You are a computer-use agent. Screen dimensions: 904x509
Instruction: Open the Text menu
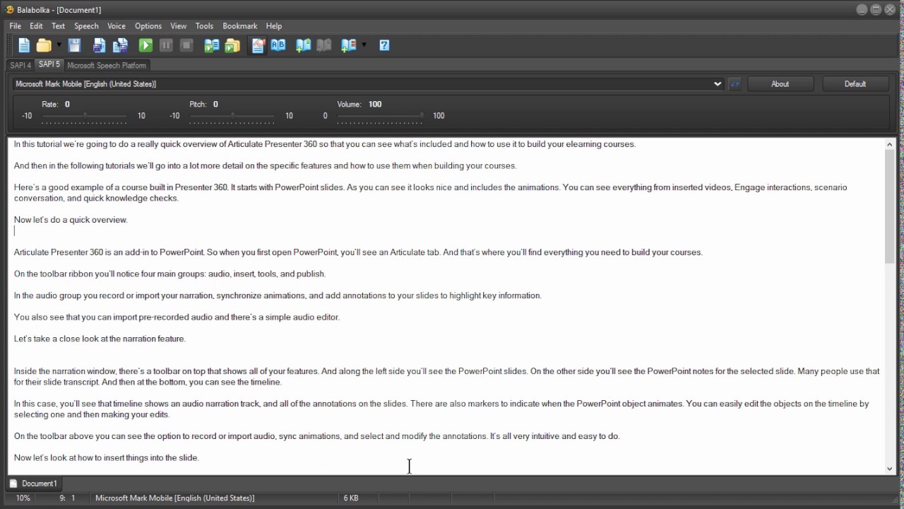pyautogui.click(x=58, y=26)
